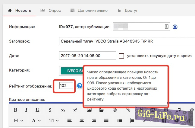Align text to the left

pos(69,120)
